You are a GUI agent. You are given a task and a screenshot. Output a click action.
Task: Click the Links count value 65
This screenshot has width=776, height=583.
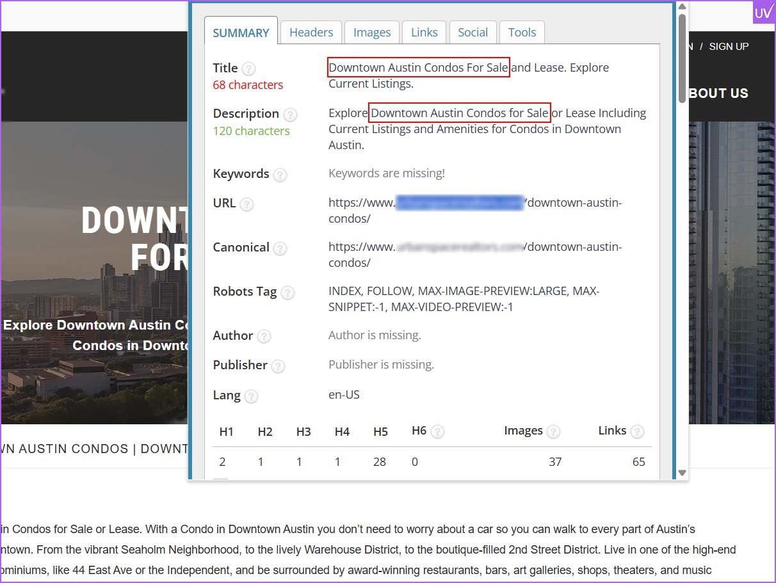click(638, 462)
